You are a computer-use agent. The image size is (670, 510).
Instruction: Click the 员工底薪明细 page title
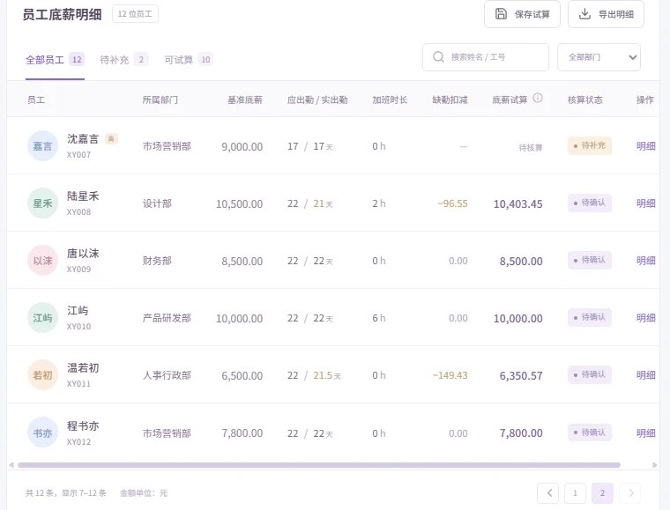click(x=62, y=14)
